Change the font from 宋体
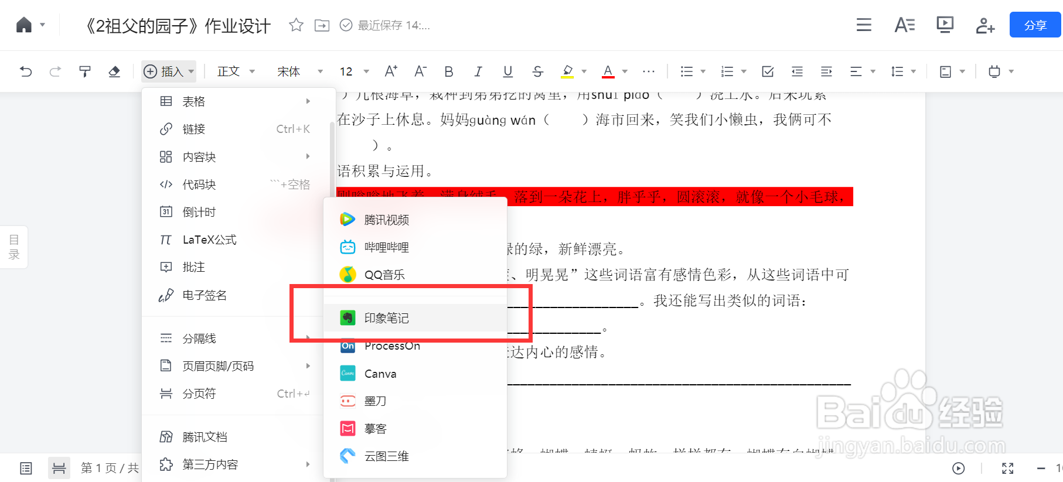1063x482 pixels. coord(299,71)
